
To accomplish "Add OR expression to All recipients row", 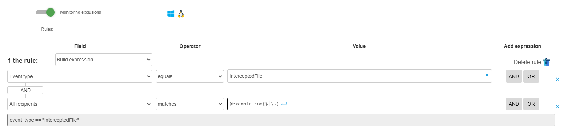I will 531,104.
